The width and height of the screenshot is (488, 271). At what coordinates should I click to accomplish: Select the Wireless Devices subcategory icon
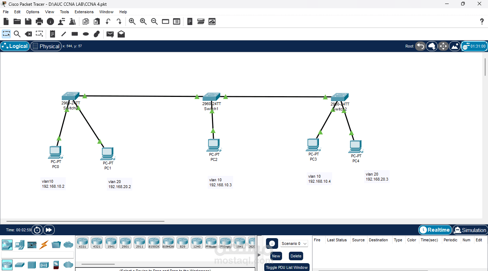pos(44,265)
